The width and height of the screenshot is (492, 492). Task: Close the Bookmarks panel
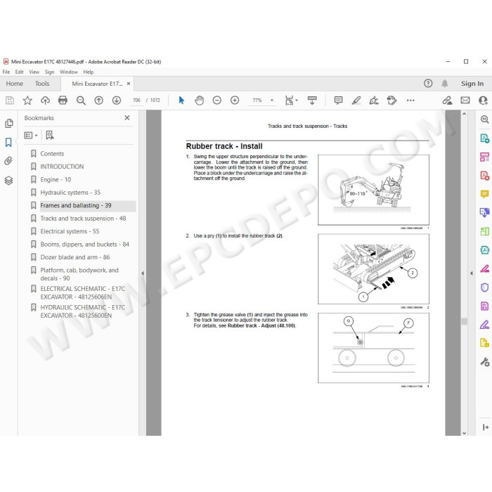(x=127, y=118)
